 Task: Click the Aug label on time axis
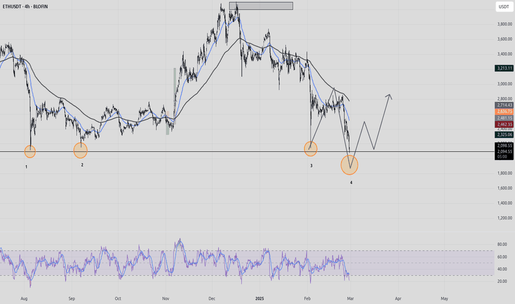[24, 298]
